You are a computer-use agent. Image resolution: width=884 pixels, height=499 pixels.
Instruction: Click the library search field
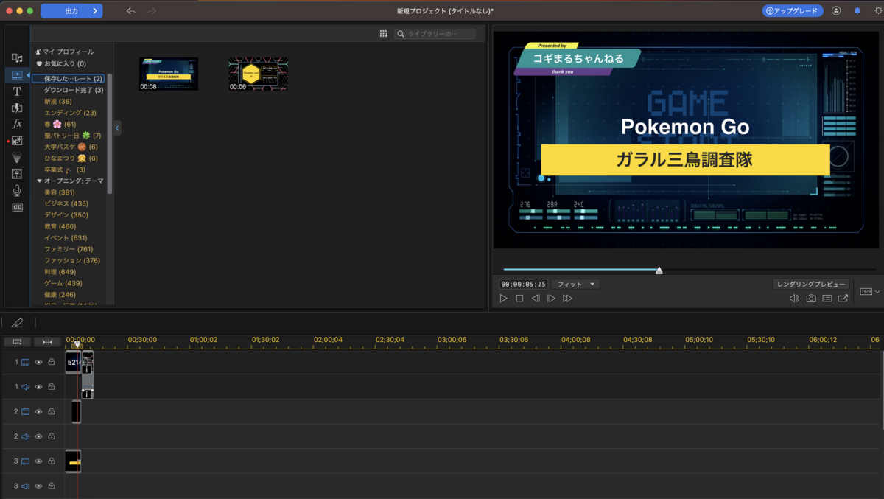tap(435, 34)
